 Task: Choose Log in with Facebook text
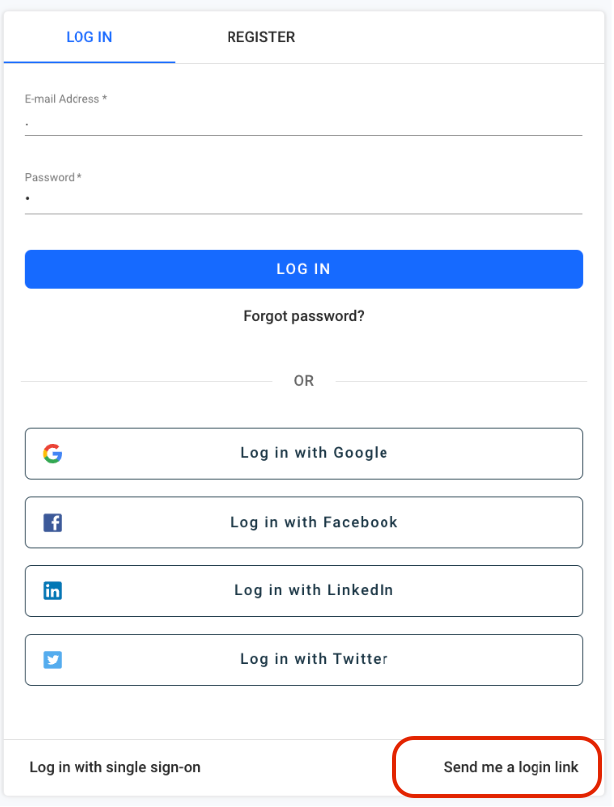tap(314, 522)
